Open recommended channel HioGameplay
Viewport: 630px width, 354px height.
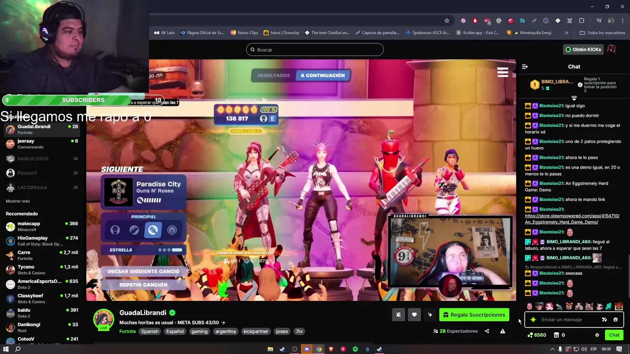[43, 241]
